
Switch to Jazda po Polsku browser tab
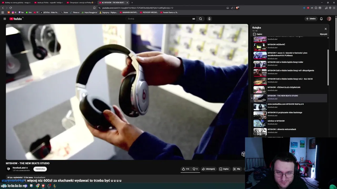(x=49, y=3)
